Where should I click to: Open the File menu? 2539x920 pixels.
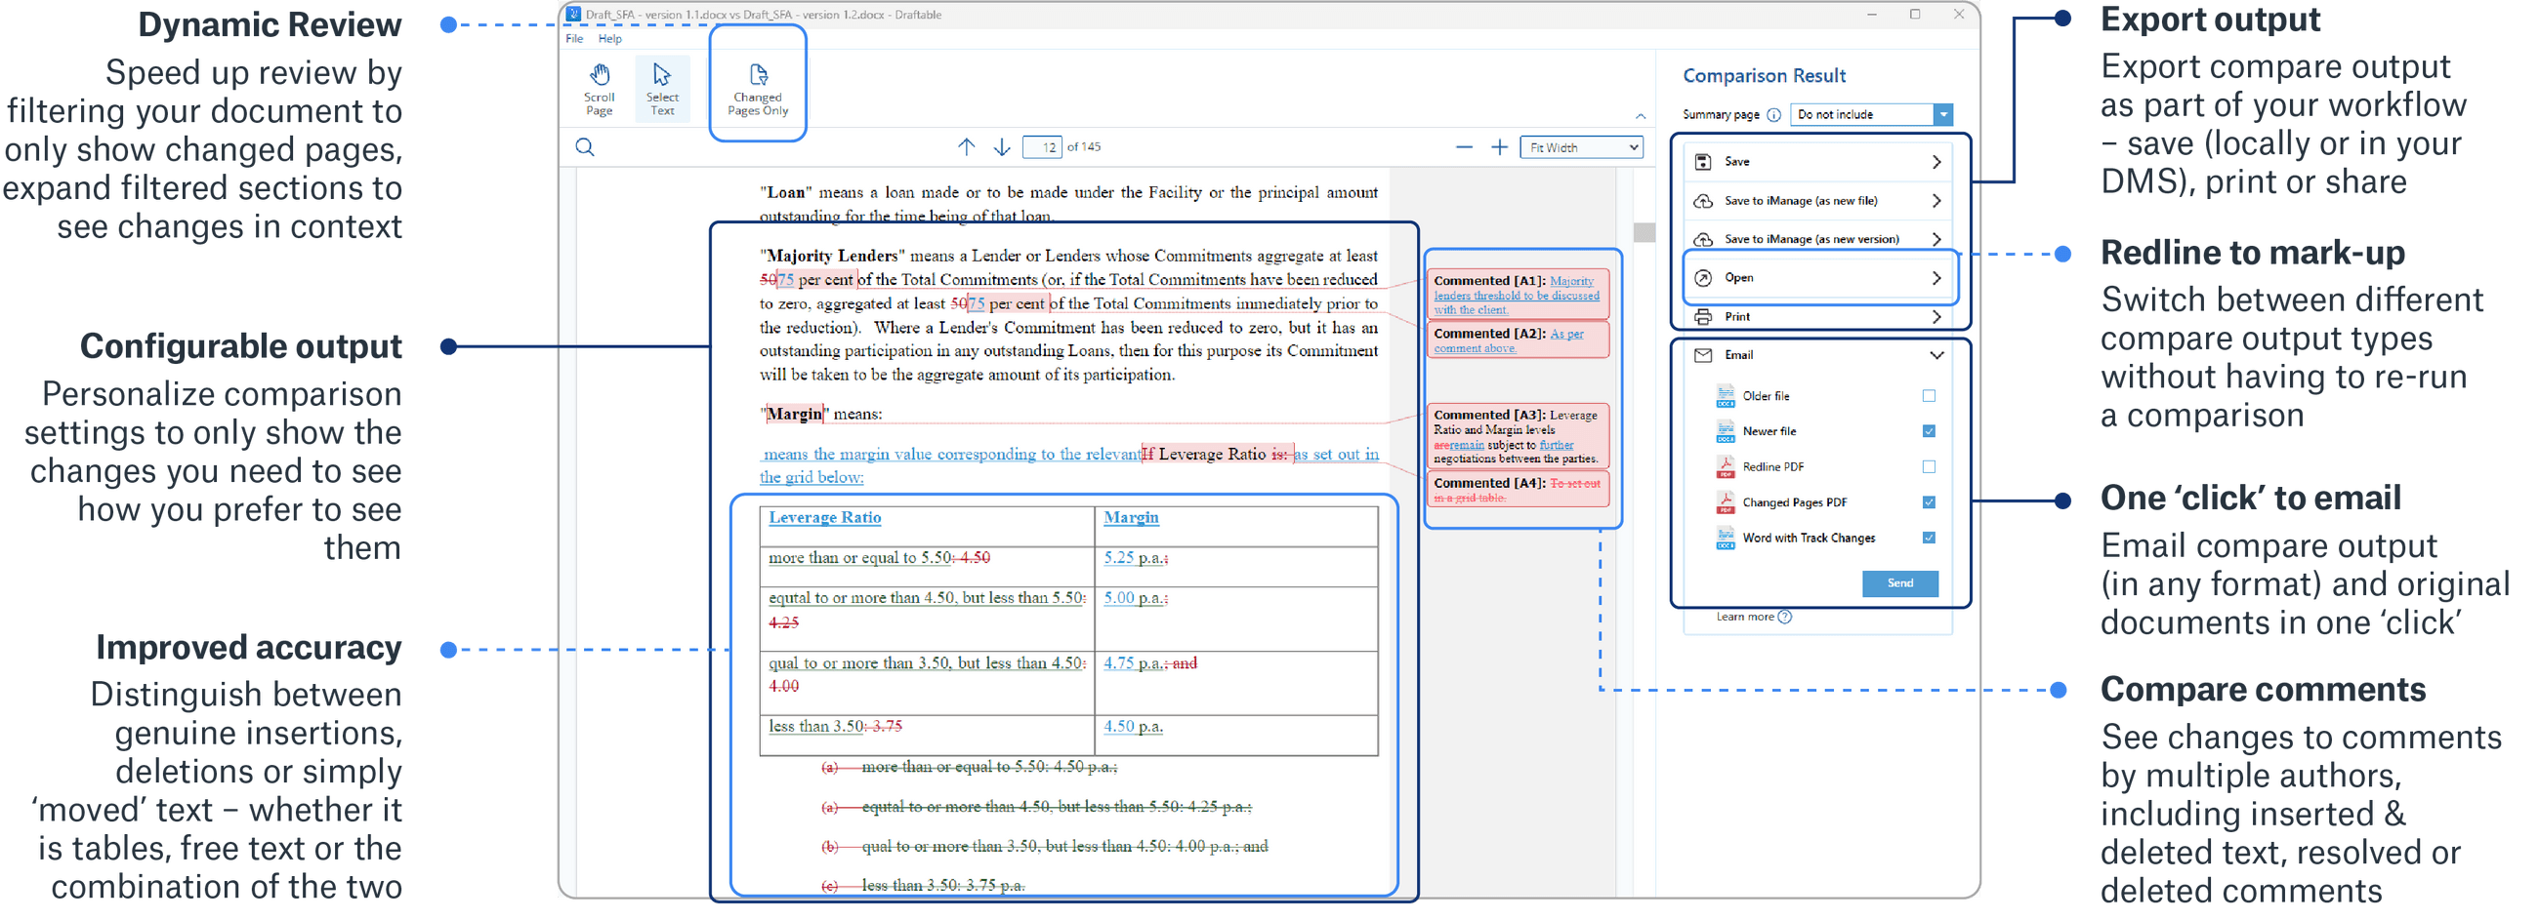click(574, 39)
